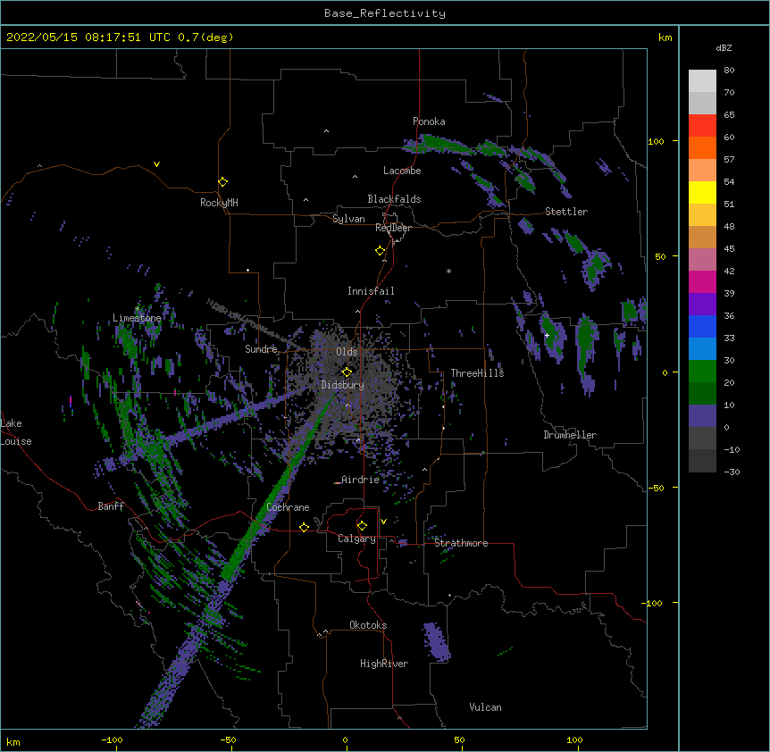
Task: Select the red 65 dBZ legend color
Action: [x=702, y=125]
